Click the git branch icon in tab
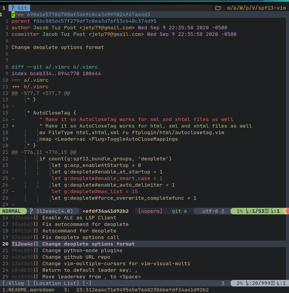 (x=13, y=8)
